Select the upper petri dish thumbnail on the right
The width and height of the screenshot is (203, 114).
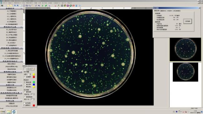click(186, 49)
